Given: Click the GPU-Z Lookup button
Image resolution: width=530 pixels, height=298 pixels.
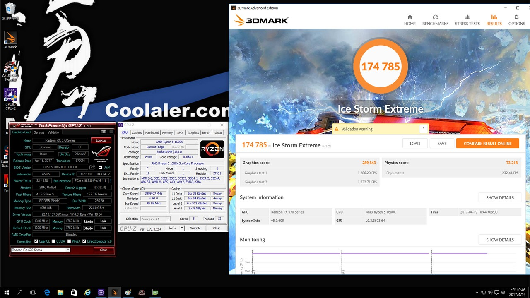Looking at the screenshot, I should pyautogui.click(x=101, y=140).
